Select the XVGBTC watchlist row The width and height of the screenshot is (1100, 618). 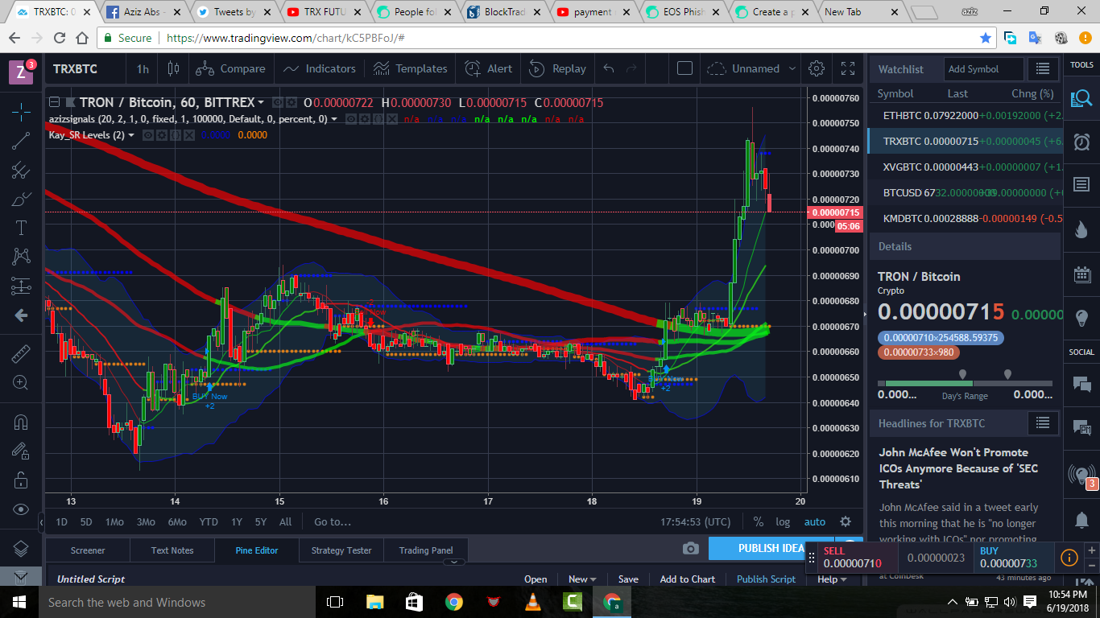point(965,167)
